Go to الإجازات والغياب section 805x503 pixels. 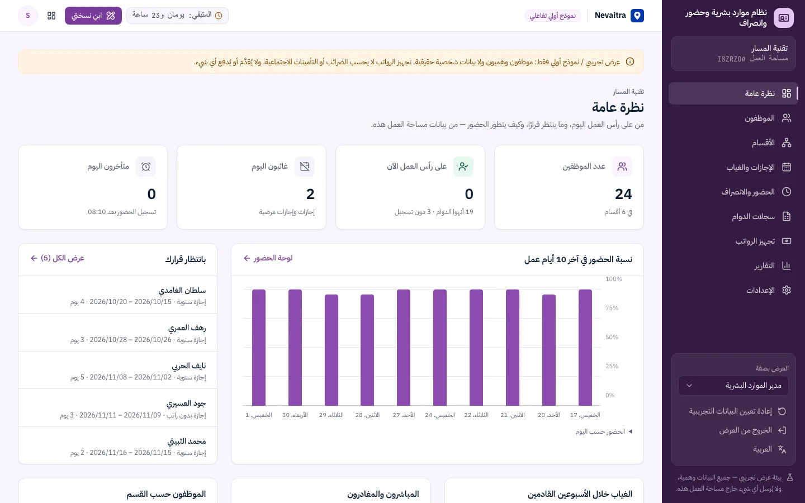733,167
